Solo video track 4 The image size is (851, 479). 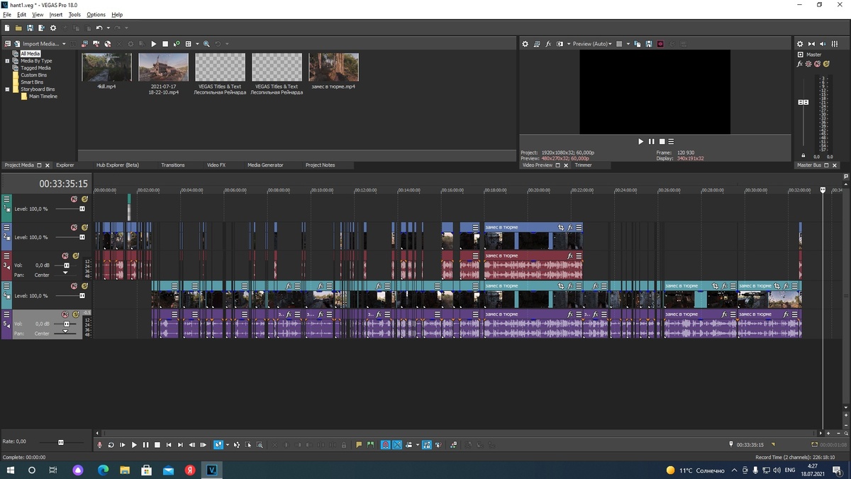(84, 285)
